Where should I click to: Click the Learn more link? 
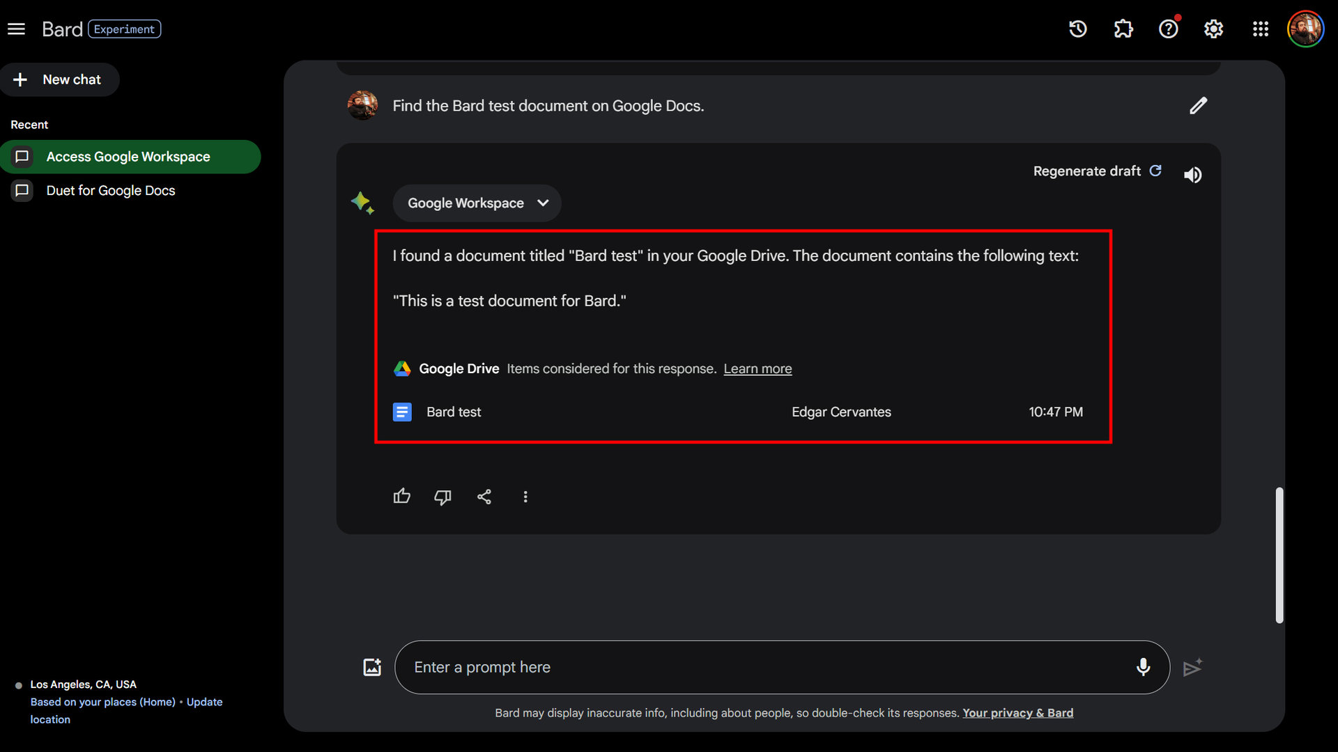pyautogui.click(x=758, y=369)
